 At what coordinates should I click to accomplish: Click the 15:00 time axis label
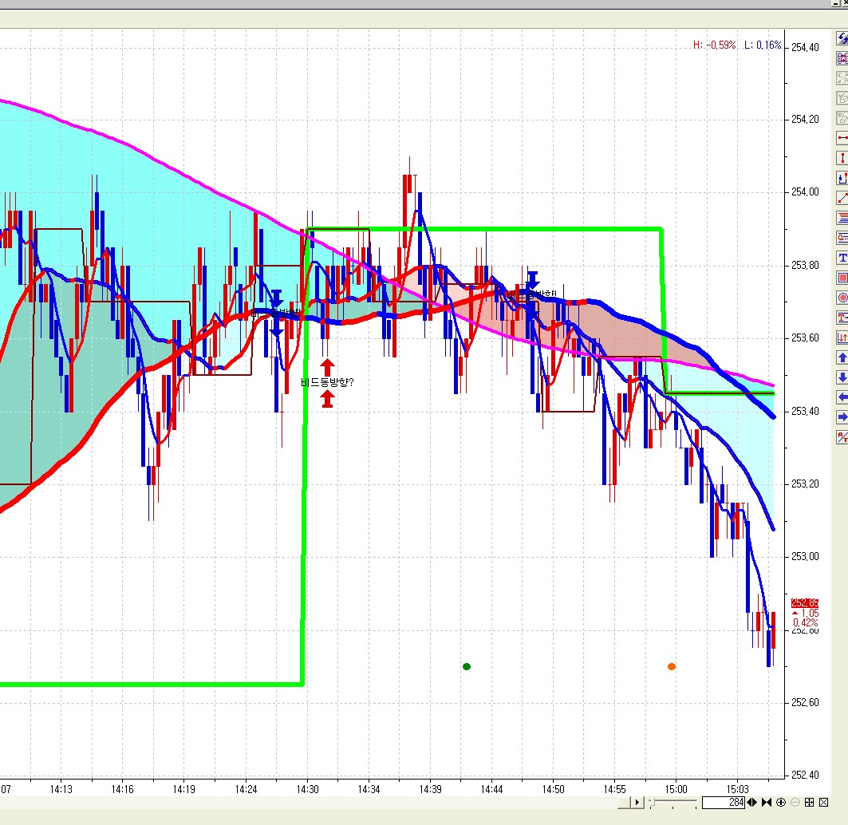pyautogui.click(x=676, y=789)
